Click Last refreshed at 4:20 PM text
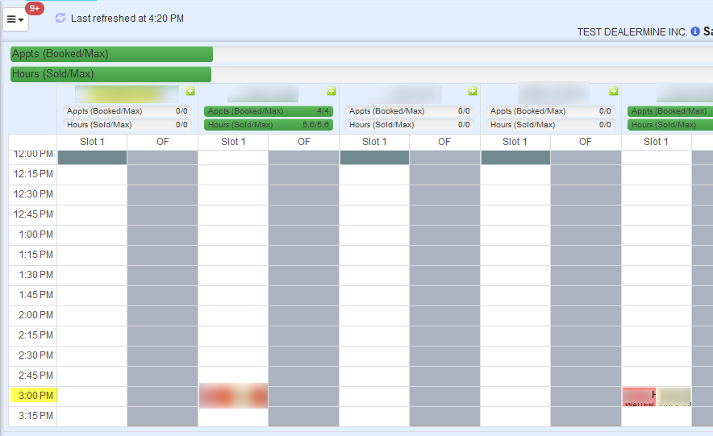 (127, 18)
